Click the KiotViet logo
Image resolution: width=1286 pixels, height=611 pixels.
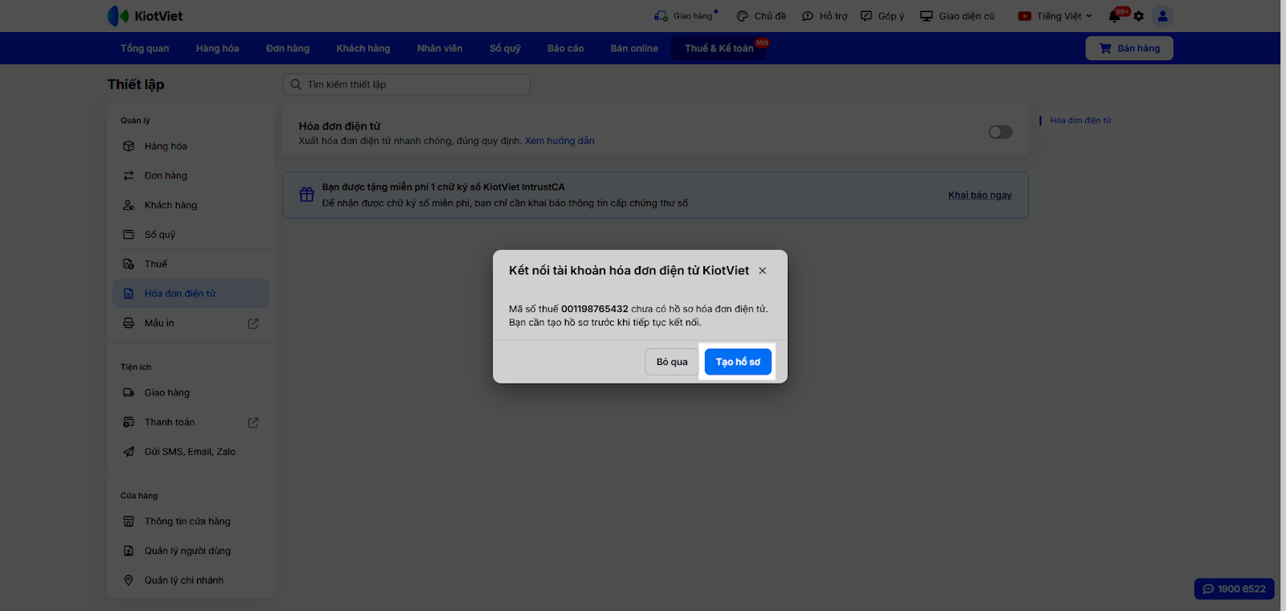[x=145, y=16]
